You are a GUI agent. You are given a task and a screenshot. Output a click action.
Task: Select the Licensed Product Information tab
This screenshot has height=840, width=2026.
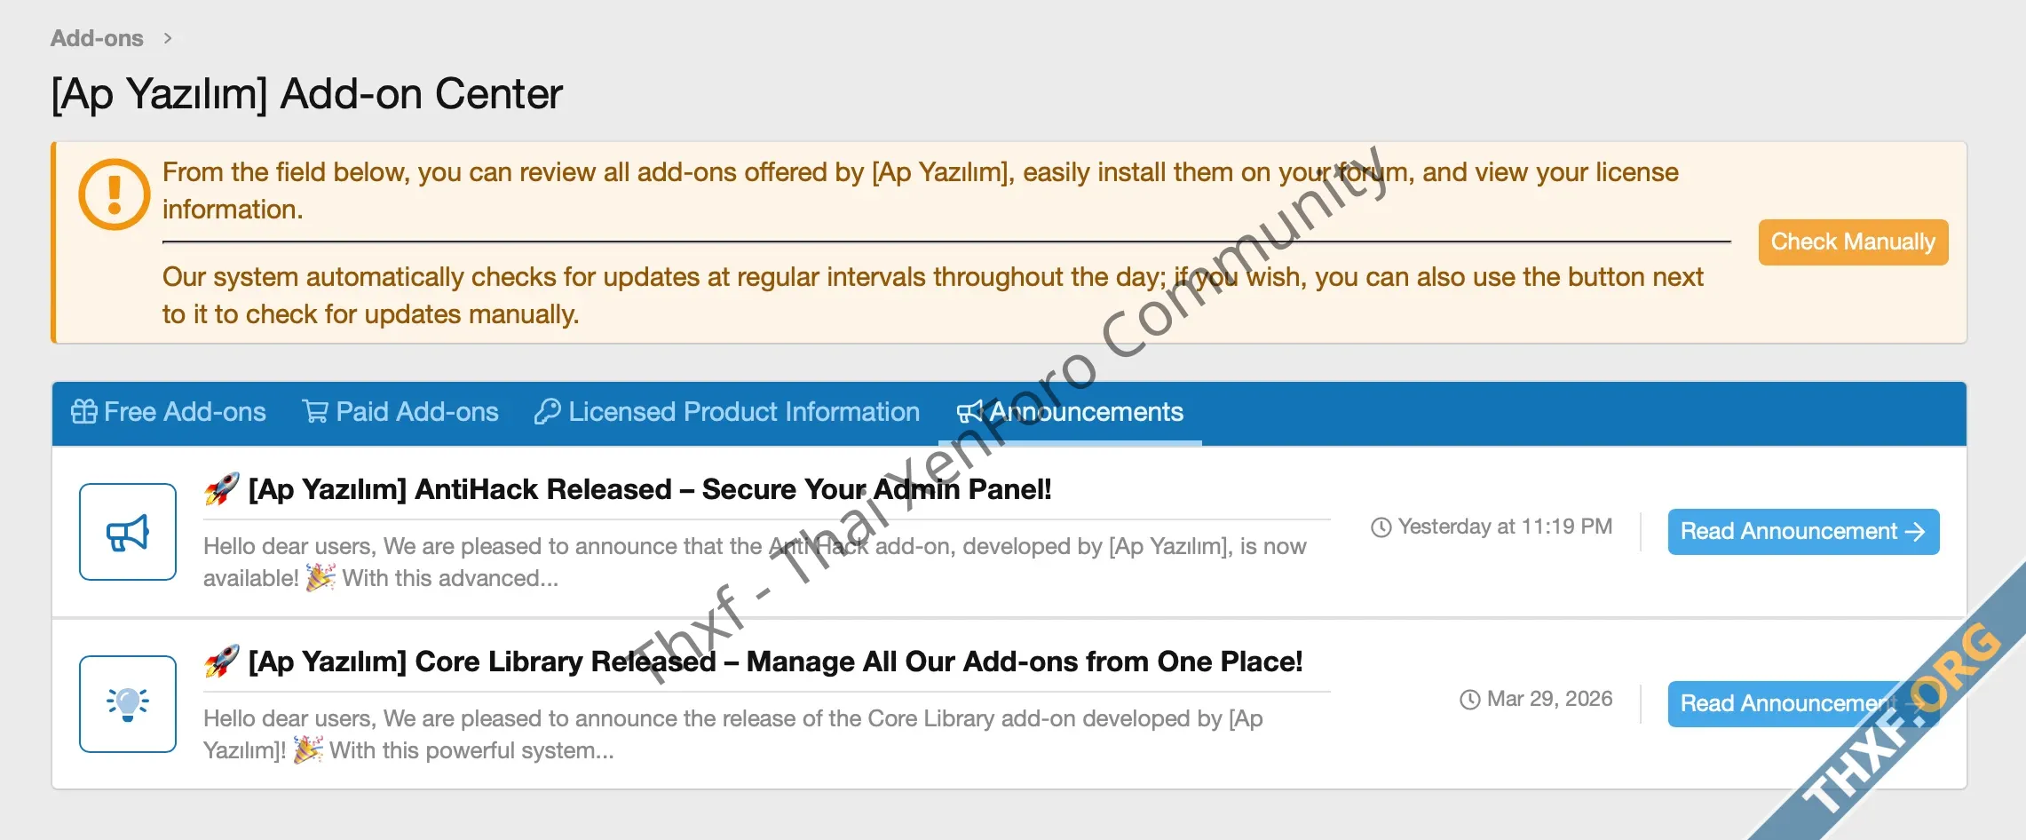[743, 412]
